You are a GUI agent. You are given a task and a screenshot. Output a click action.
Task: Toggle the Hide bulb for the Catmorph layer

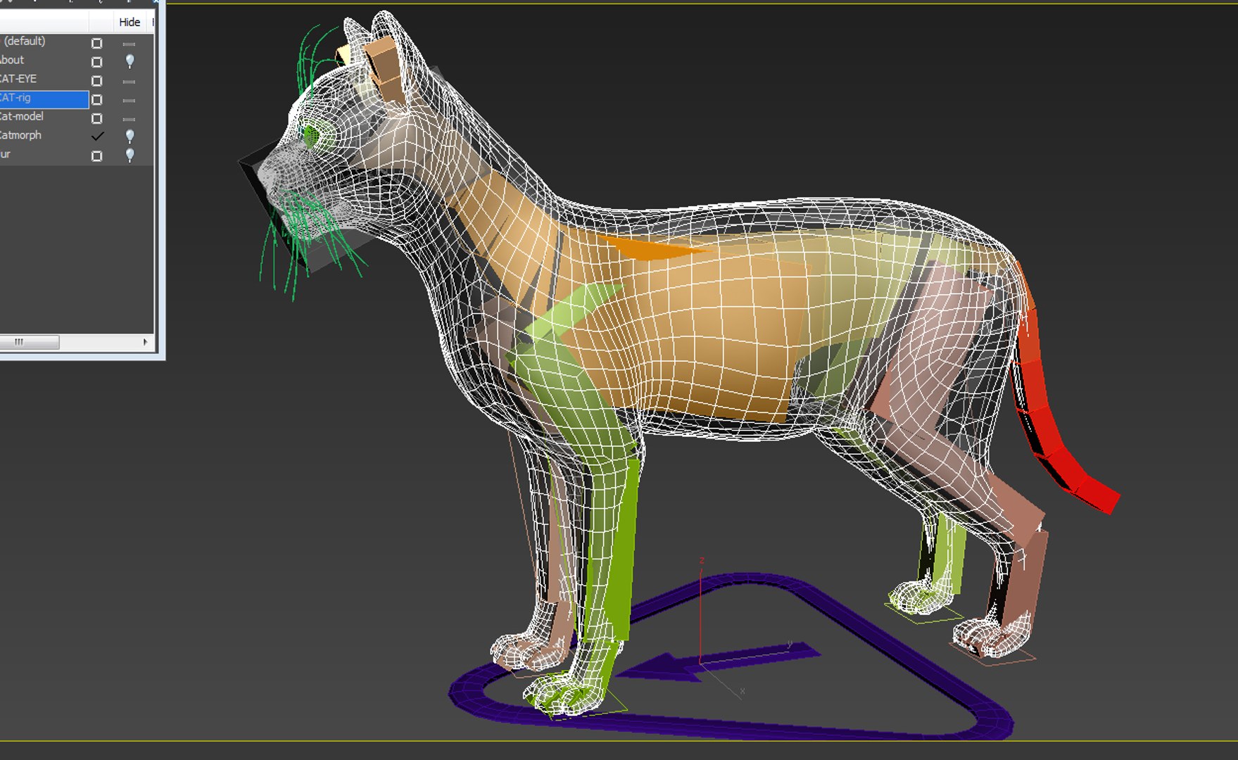(x=130, y=136)
